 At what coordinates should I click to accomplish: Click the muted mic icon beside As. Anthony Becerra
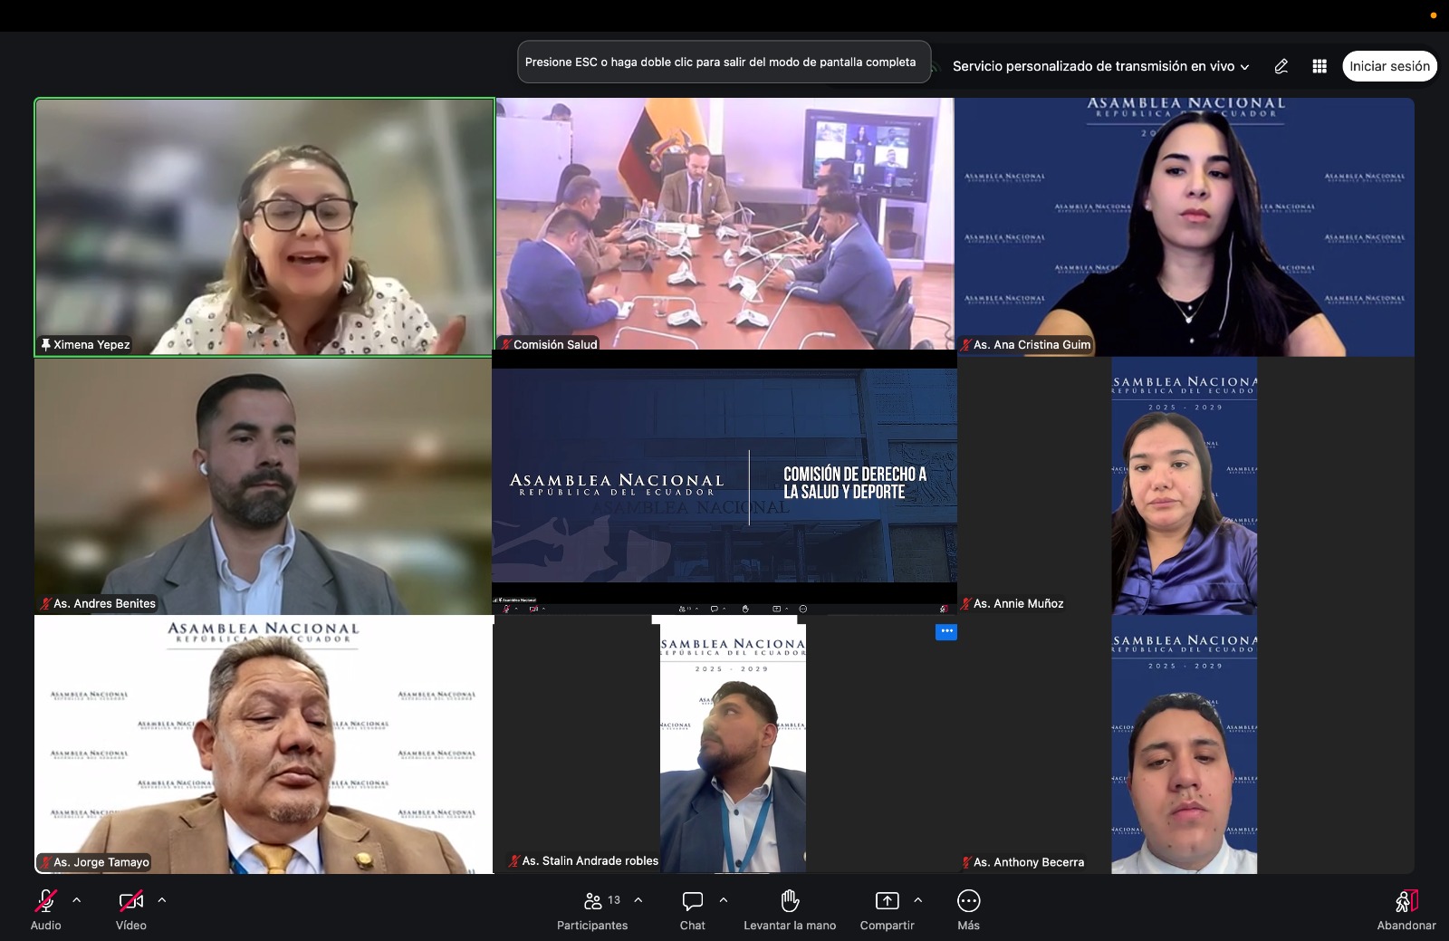[x=966, y=862]
